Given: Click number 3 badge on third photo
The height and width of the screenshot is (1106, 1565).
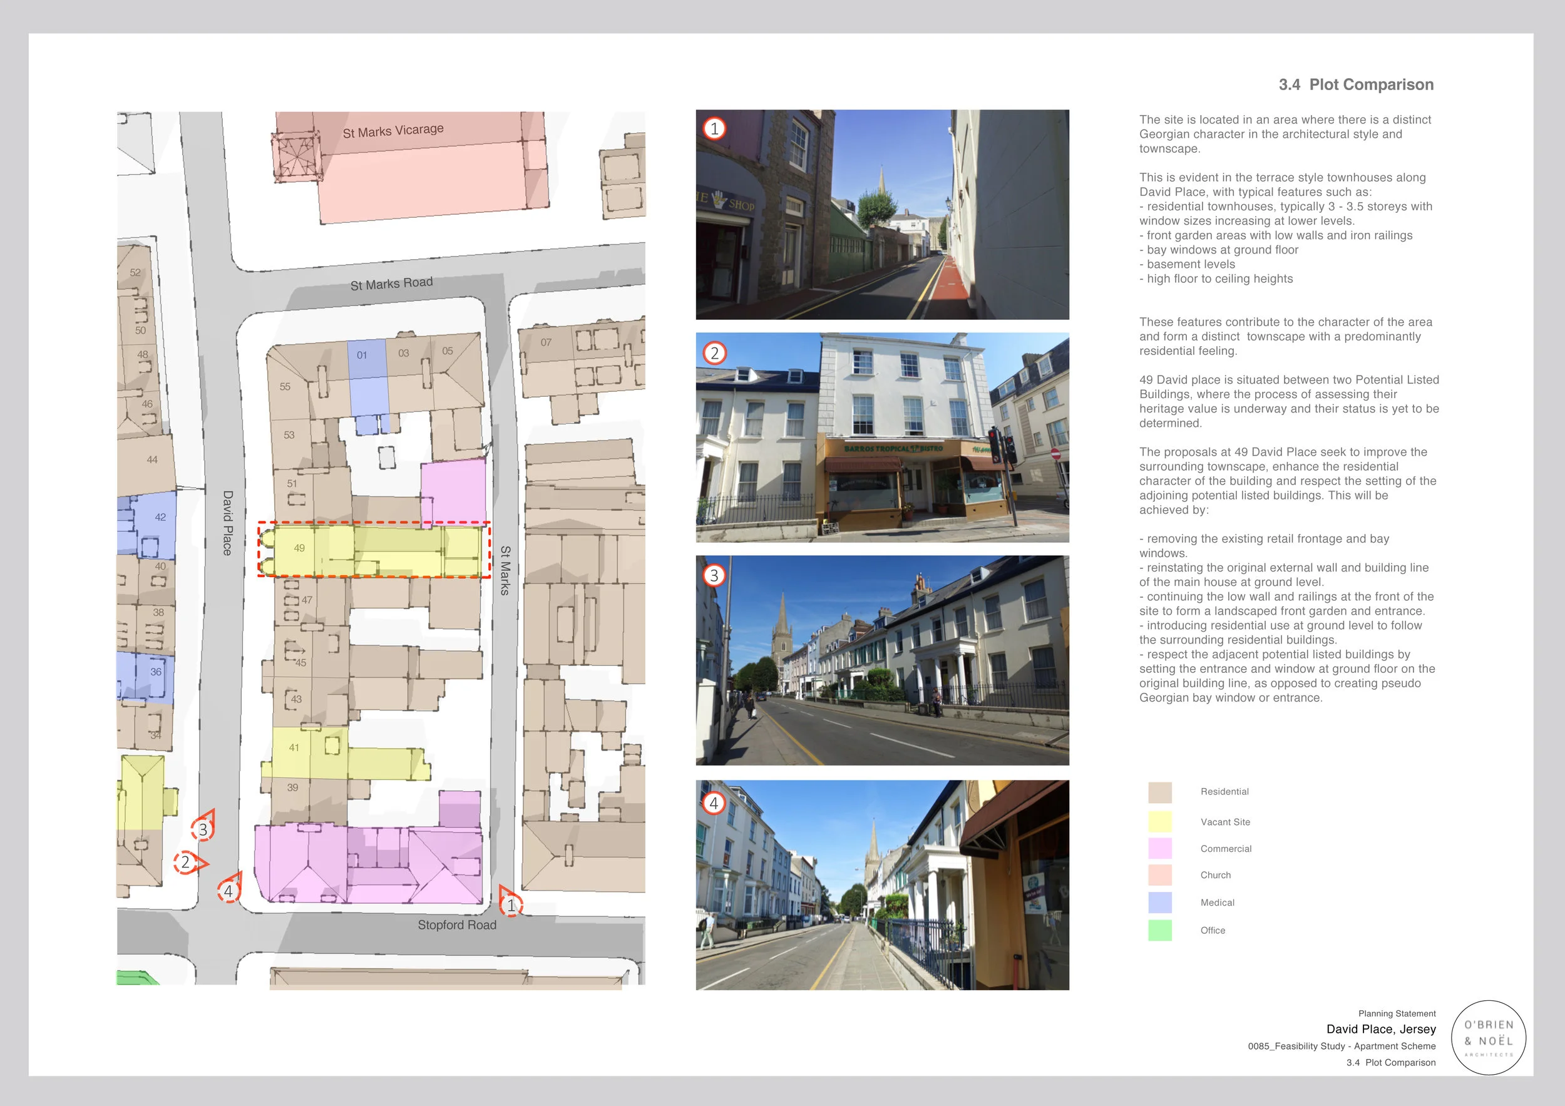Looking at the screenshot, I should click(714, 575).
